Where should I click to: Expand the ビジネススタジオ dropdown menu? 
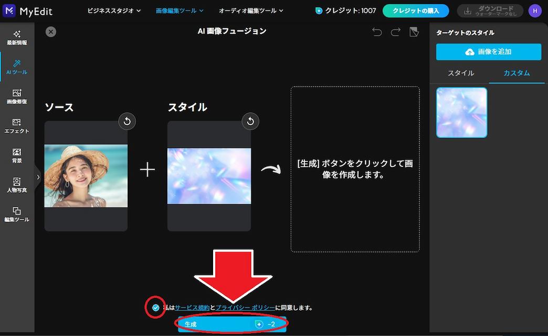tap(114, 11)
